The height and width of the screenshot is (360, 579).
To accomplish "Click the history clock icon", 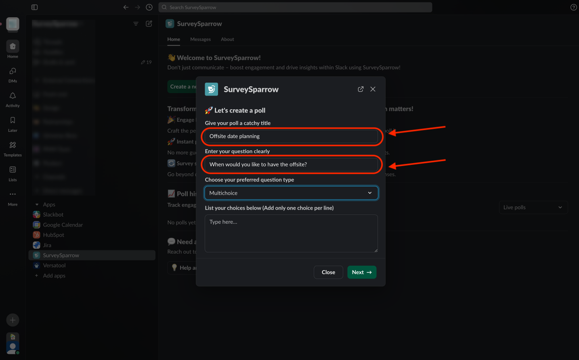I will [x=149, y=7].
